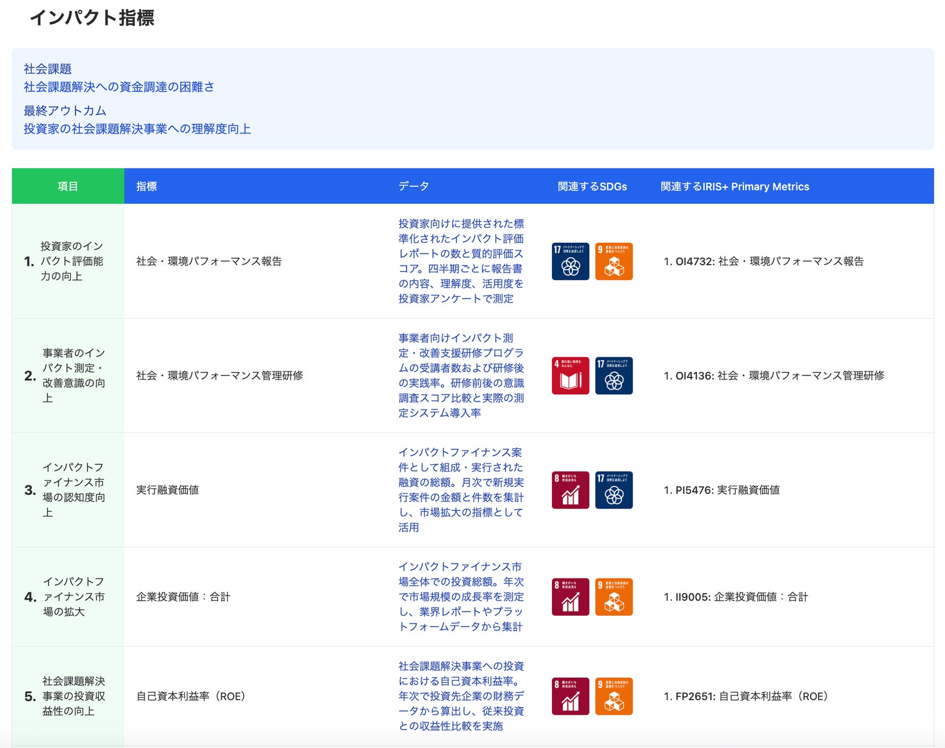The height and width of the screenshot is (748, 945).
Task: Click the インパクト指標 page heading
Action: pos(92,17)
